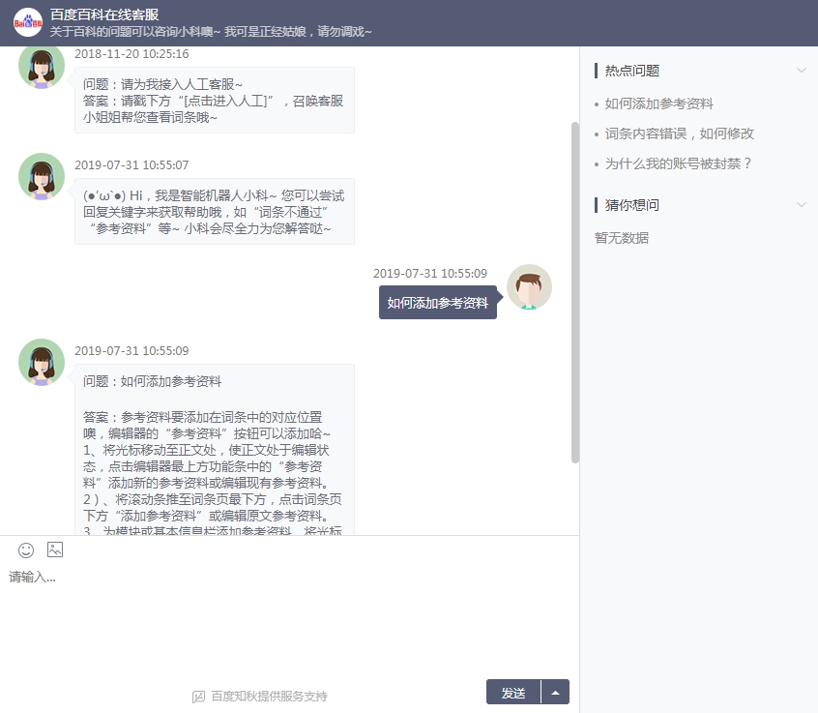Open hot question 为什么我的账号被封禁？
Screen dimensions: 818x713
coord(678,163)
